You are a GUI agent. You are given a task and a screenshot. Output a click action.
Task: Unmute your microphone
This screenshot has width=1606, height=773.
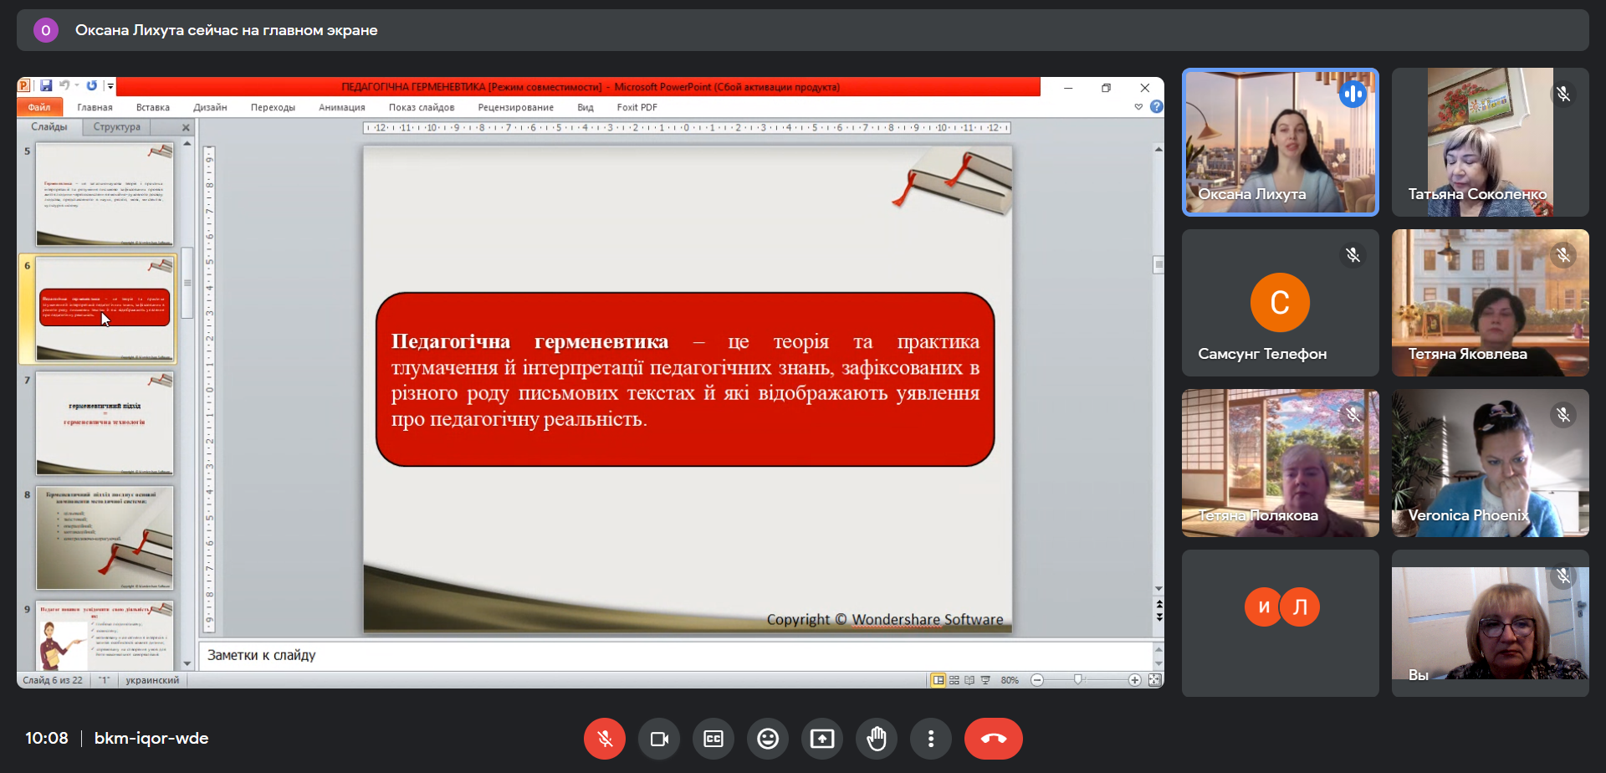(x=605, y=739)
